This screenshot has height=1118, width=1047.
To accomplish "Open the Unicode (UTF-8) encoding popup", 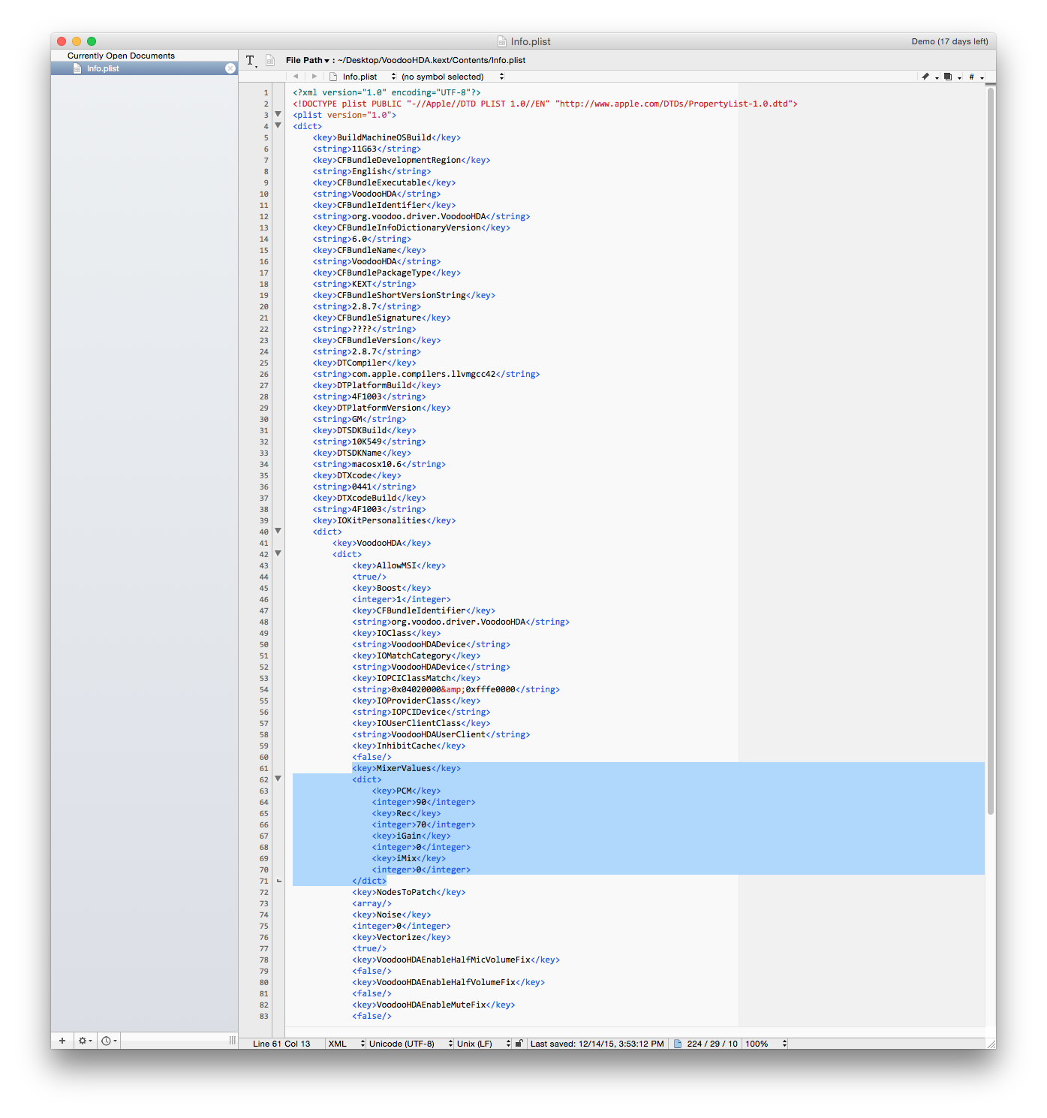I will [x=411, y=1044].
